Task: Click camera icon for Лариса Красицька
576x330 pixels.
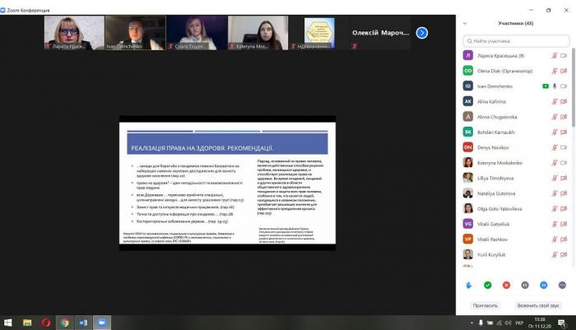Action: point(564,56)
